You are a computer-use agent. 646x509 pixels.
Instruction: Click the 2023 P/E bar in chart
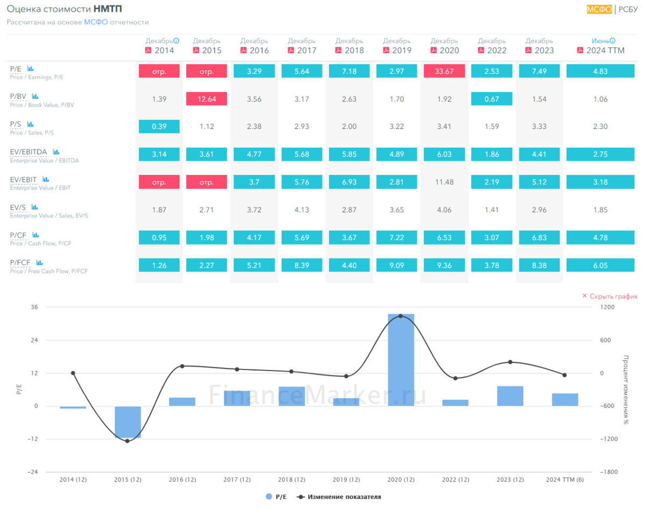point(510,396)
